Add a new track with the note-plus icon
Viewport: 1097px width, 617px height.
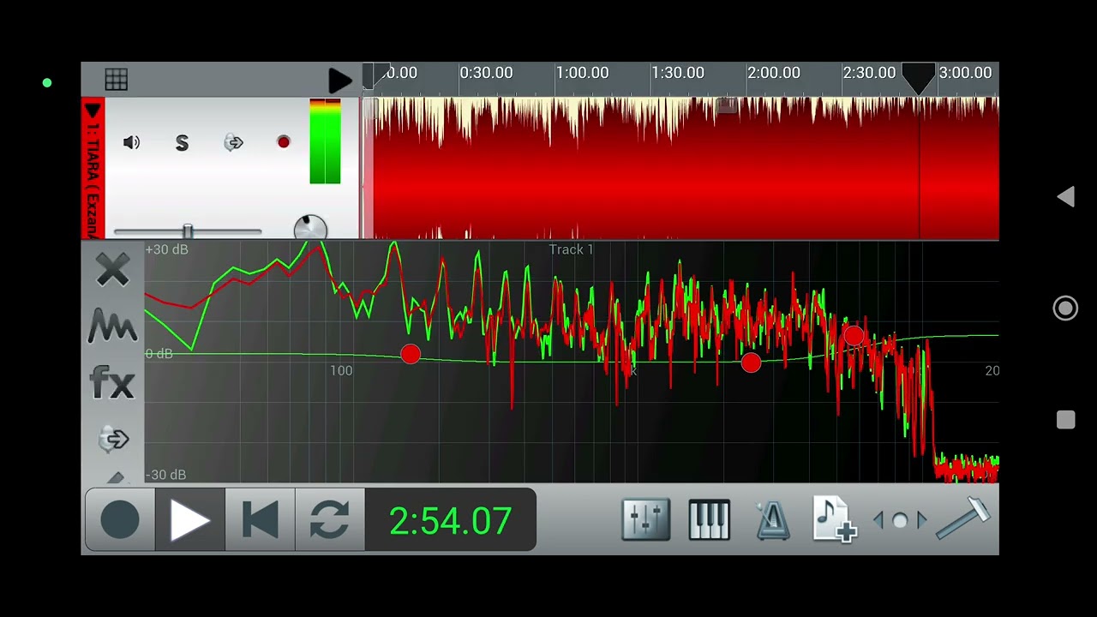pyautogui.click(x=835, y=520)
